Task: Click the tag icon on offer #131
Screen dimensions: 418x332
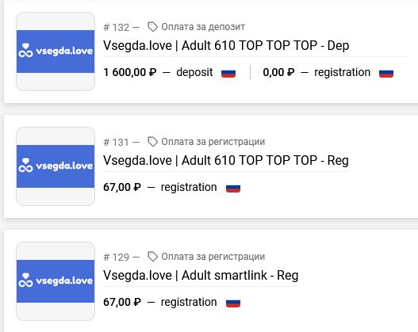Action: [152, 142]
